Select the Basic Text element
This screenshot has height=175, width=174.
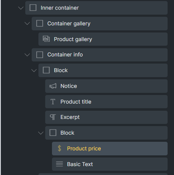110,164
